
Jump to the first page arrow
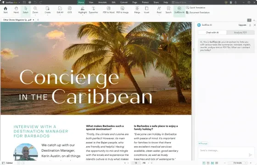[x=125, y=163]
